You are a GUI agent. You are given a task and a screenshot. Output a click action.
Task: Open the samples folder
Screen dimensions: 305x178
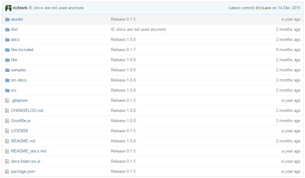(18, 70)
